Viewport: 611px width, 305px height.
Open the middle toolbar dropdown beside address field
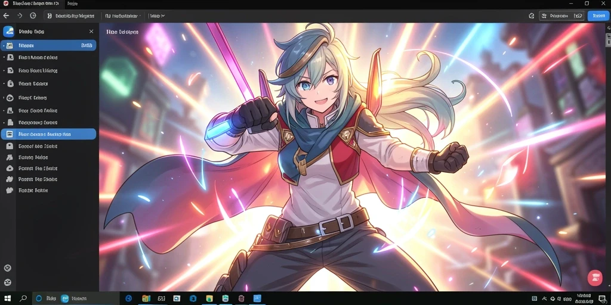point(123,16)
